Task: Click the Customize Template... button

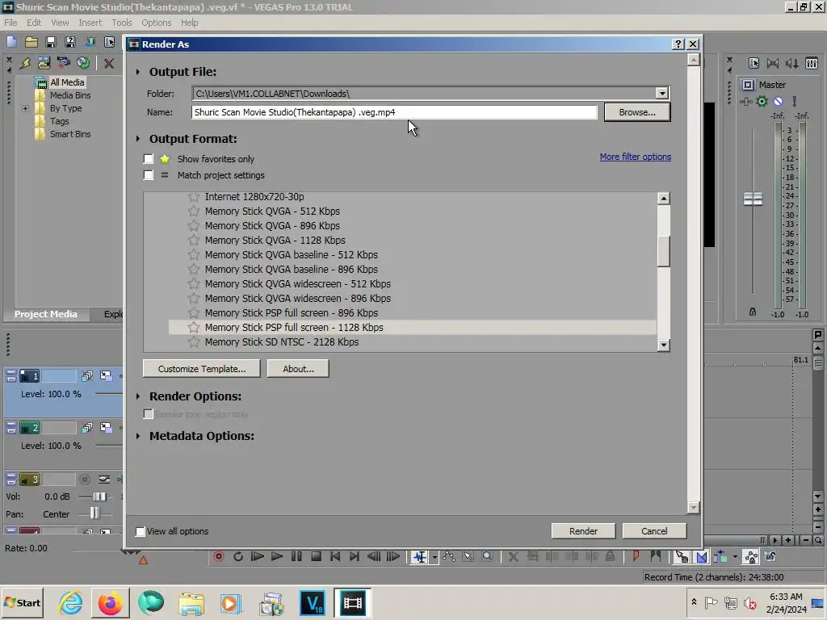Action: (201, 368)
